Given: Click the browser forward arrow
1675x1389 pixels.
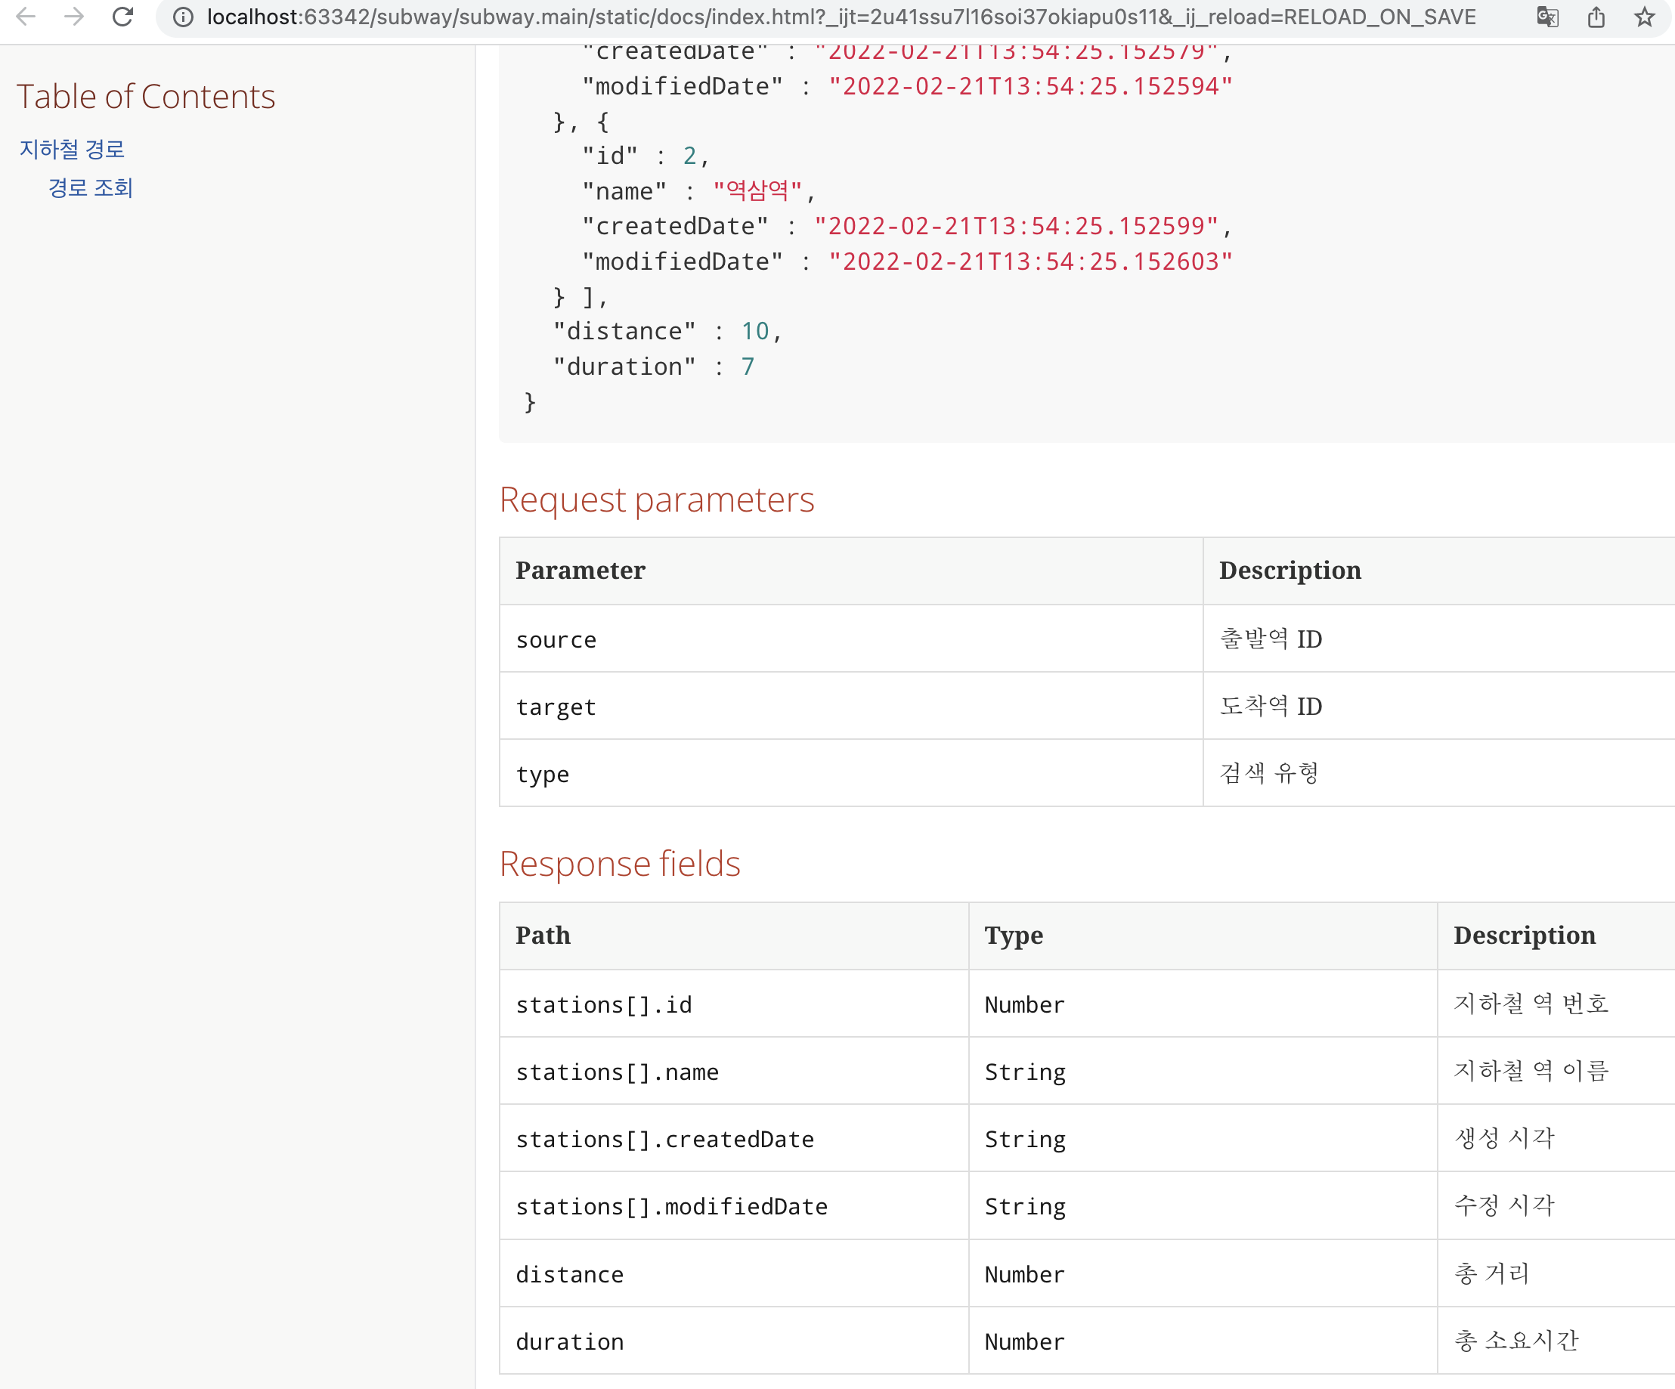Looking at the screenshot, I should coord(74,17).
